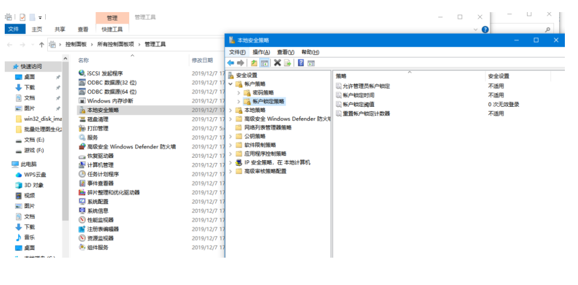
Task: Open the 快捷工具 ribbon tab
Action: coord(112,29)
